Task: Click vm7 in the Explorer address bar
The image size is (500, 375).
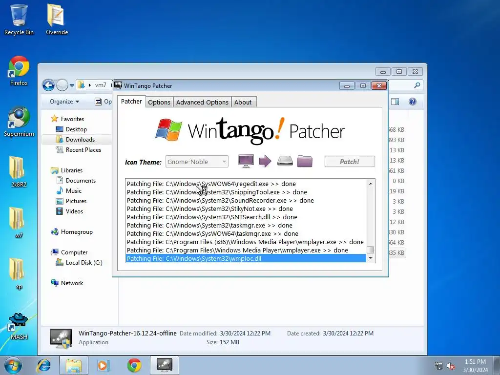Action: 101,85
